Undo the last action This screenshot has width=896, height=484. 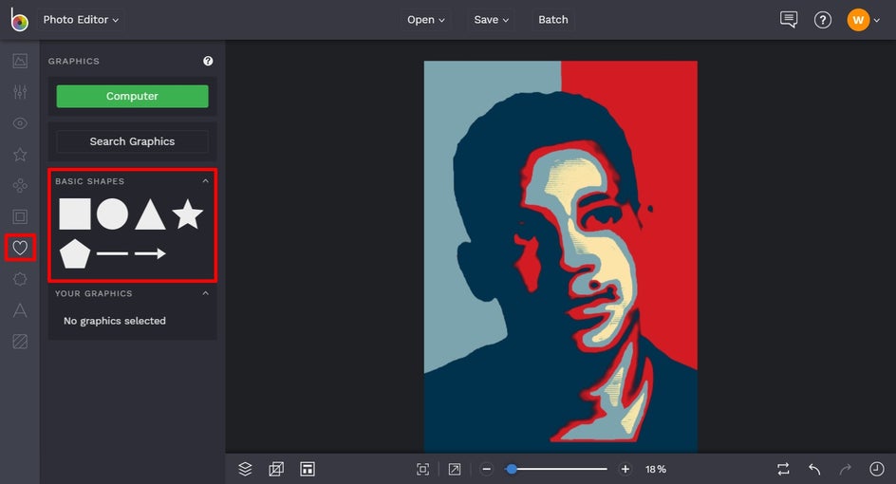[814, 469]
